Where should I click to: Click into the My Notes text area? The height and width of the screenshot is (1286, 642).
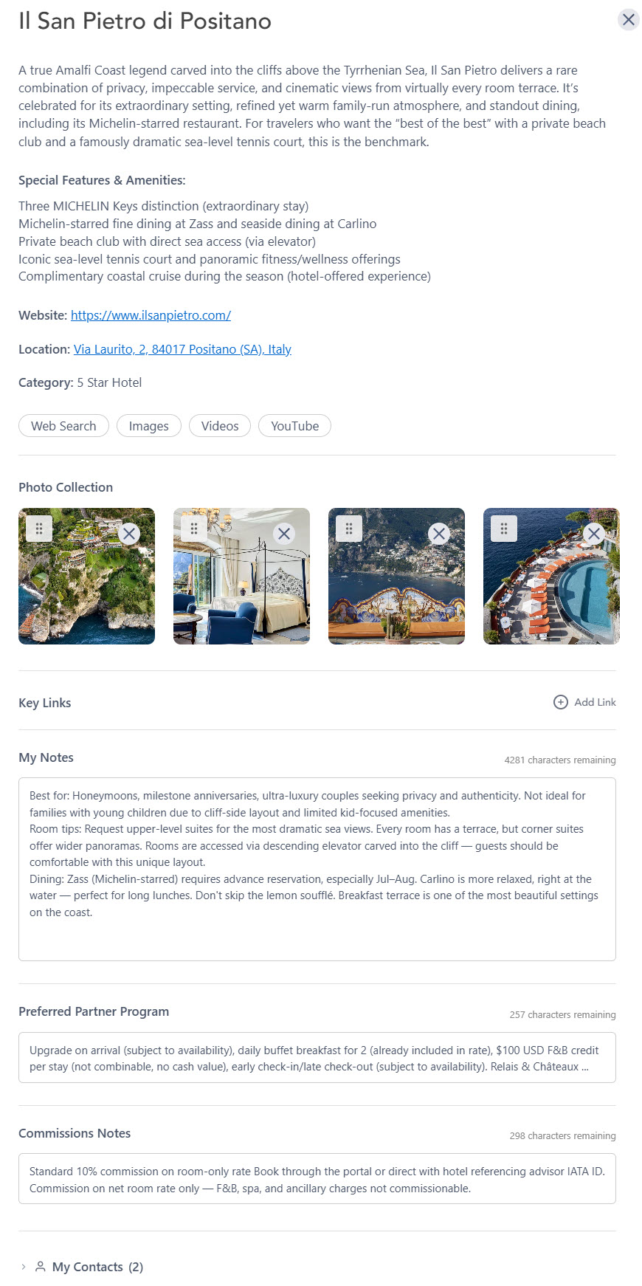pos(317,869)
